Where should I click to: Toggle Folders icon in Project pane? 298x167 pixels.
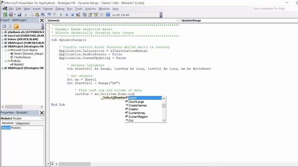(x=16, y=26)
